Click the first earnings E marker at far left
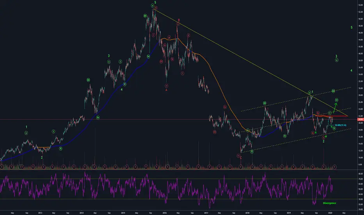This screenshot has height=215, width=364. click(2, 167)
